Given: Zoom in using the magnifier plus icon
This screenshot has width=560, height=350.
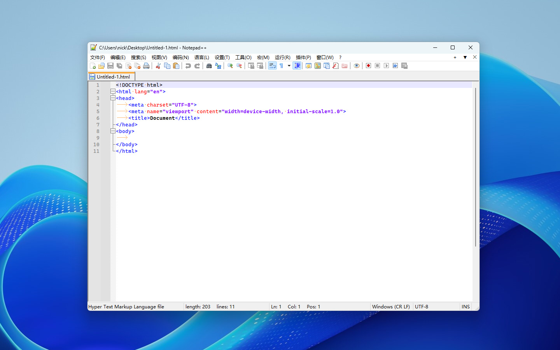Looking at the screenshot, I should pos(230,66).
